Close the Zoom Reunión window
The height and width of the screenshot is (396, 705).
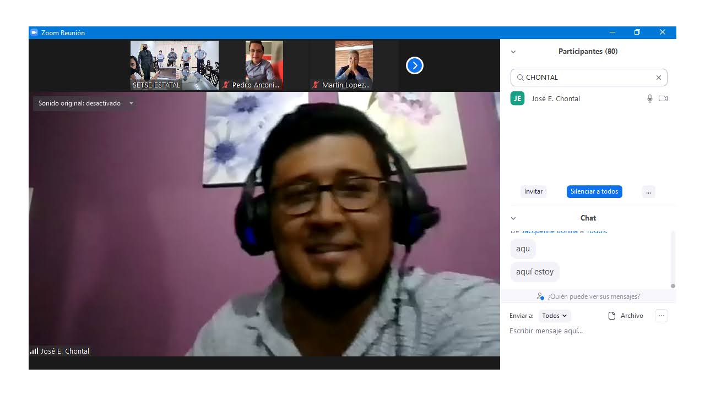(663, 32)
